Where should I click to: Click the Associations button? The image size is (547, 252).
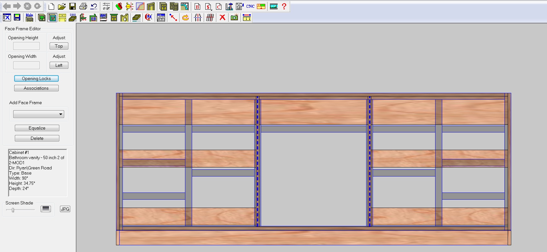click(x=36, y=88)
